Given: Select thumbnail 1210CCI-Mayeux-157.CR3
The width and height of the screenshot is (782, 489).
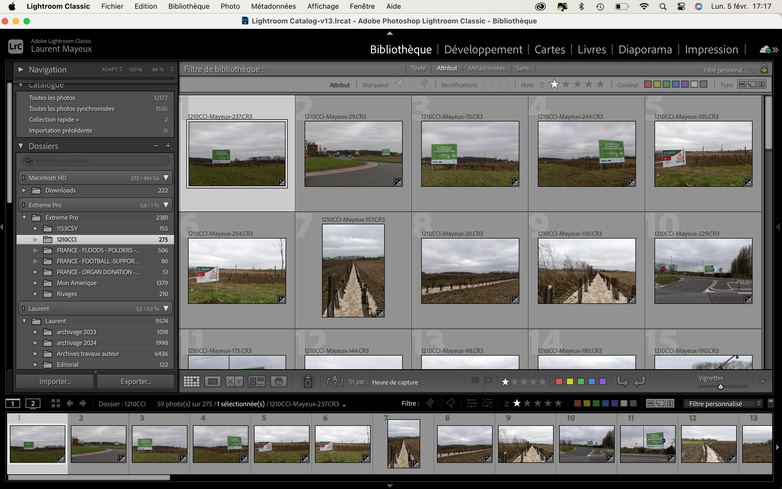Looking at the screenshot, I should [353, 270].
